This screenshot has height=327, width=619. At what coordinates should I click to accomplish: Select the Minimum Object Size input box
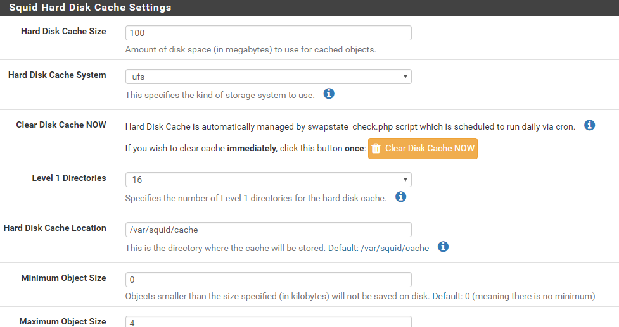(268, 280)
